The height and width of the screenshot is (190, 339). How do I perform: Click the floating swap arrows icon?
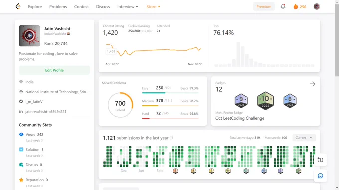coord(320,160)
